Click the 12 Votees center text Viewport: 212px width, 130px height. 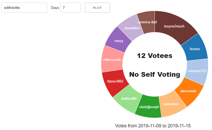click(x=155, y=56)
